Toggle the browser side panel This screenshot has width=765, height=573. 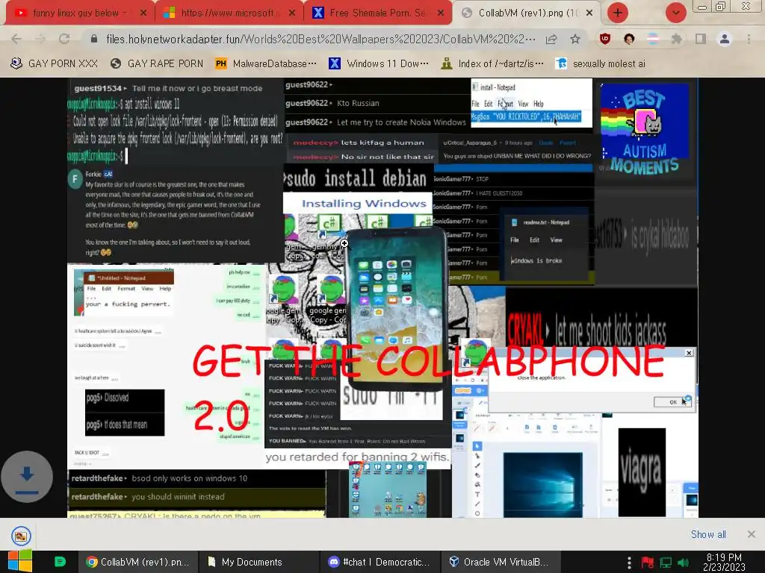pyautogui.click(x=701, y=39)
